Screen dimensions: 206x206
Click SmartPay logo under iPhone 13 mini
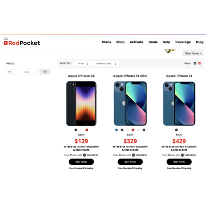coord(140,155)
